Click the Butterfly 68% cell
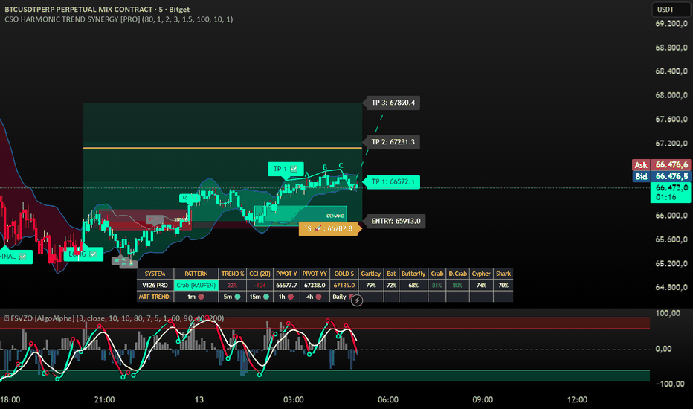 (413, 286)
